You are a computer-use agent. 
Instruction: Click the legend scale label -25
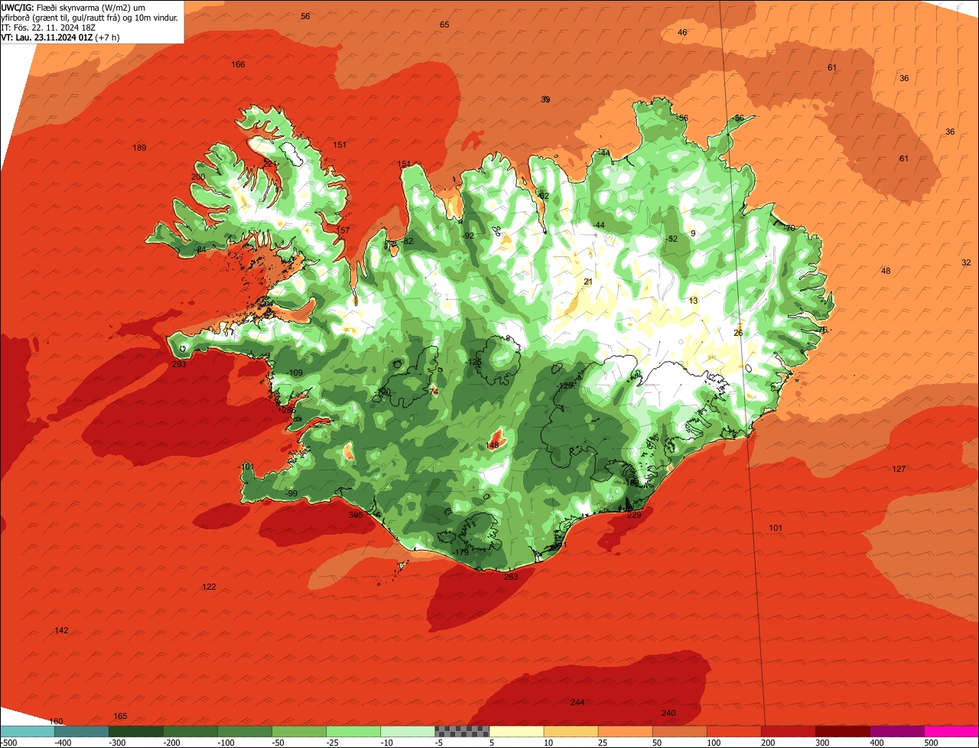tap(334, 743)
